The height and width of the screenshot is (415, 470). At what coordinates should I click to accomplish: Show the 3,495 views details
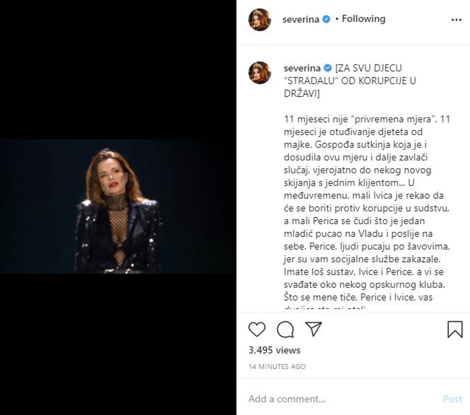pos(274,350)
